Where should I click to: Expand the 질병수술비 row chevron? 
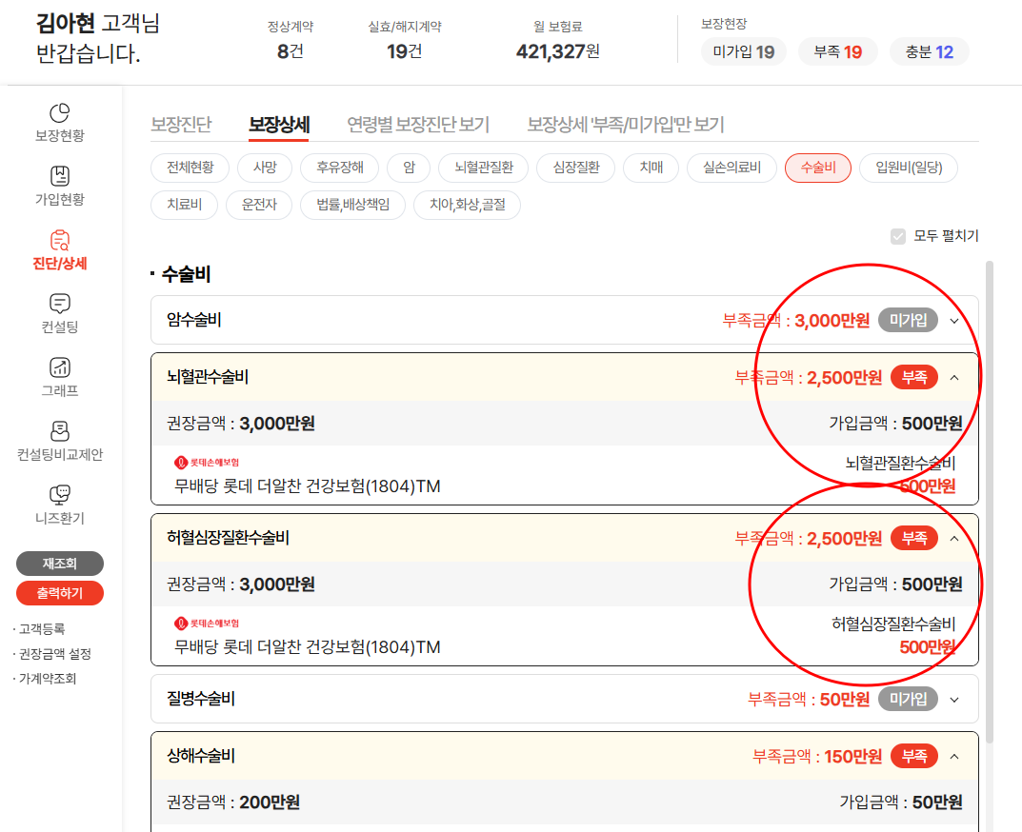pyautogui.click(x=955, y=700)
